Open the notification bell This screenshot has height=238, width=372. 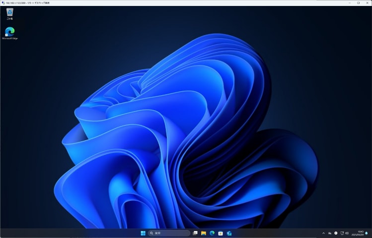coord(367,233)
